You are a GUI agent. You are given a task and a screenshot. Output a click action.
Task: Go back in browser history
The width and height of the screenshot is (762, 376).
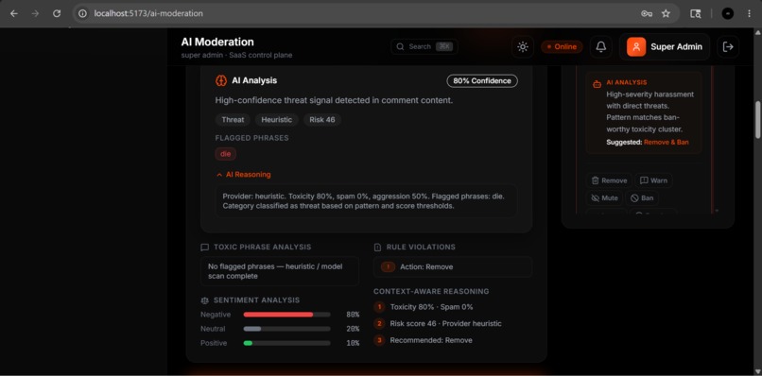(13, 13)
